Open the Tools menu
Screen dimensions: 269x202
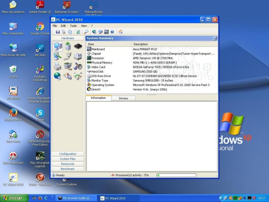click(x=73, y=26)
